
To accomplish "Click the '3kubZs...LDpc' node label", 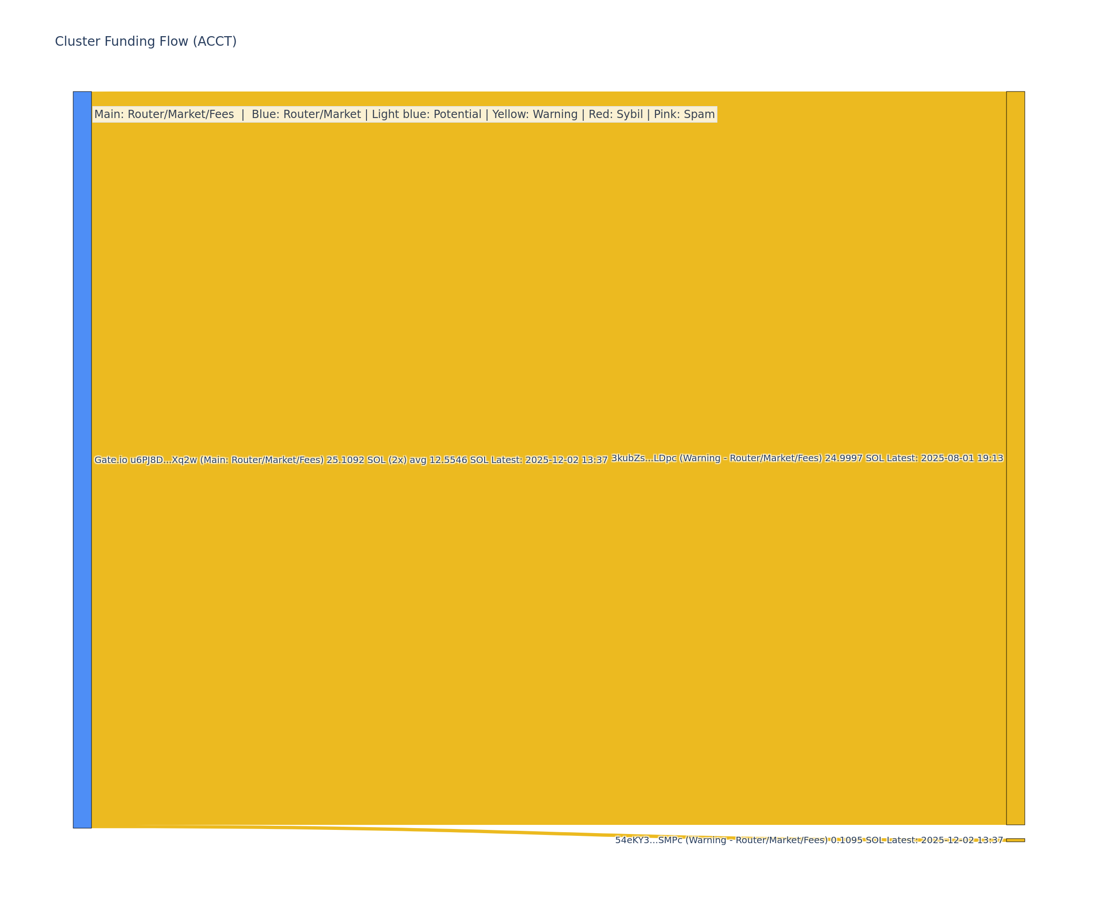I will coord(644,458).
